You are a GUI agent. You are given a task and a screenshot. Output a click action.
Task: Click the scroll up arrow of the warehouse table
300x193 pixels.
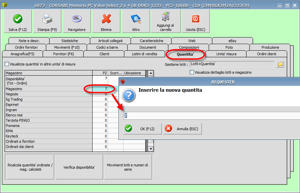pos(151,73)
